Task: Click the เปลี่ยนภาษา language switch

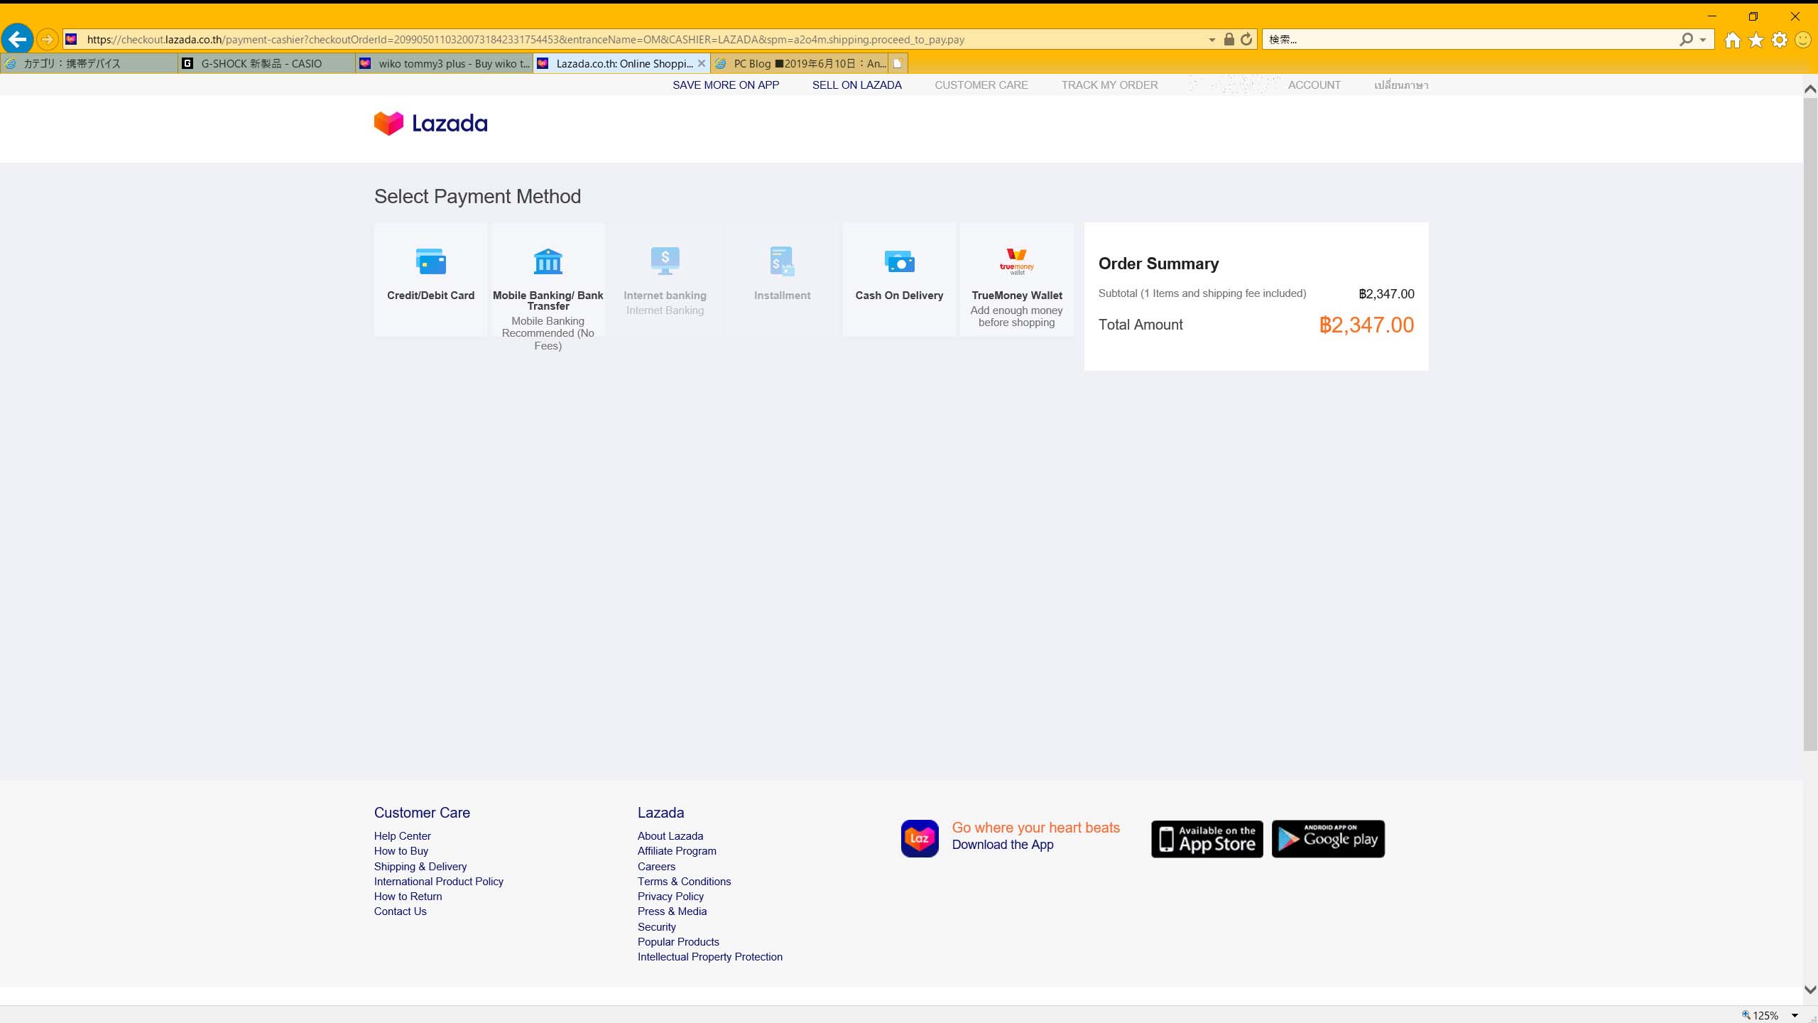Action: tap(1401, 85)
